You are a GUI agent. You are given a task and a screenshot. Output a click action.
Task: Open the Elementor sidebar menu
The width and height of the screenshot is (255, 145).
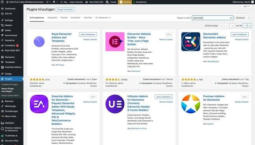[x=10, y=57]
